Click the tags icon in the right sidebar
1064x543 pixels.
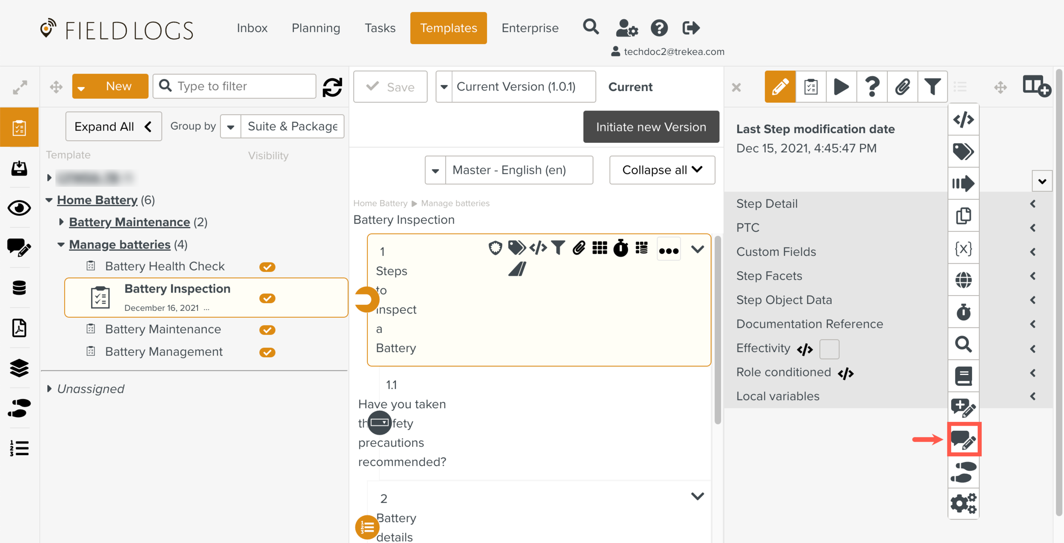963,151
